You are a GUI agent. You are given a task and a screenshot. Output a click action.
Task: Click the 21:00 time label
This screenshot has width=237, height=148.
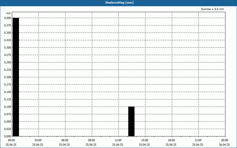tap(198, 140)
